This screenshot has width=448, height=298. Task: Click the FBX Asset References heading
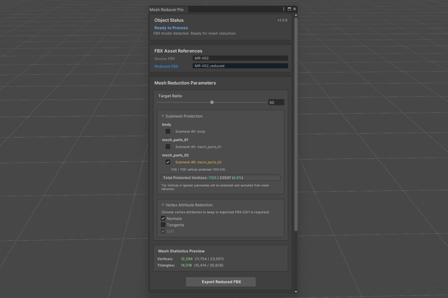click(178, 51)
